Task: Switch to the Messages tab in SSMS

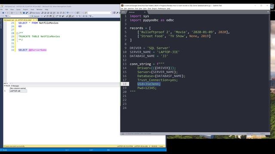Action: [x=15, y=86]
